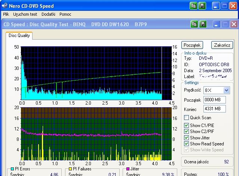
Task: Click the quality score value 92
Action: pos(226,162)
